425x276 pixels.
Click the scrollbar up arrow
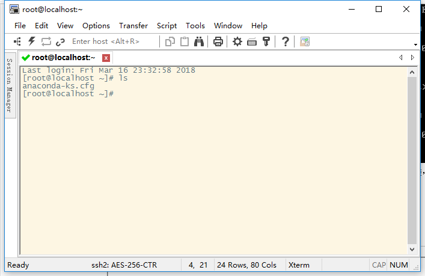pyautogui.click(x=412, y=72)
